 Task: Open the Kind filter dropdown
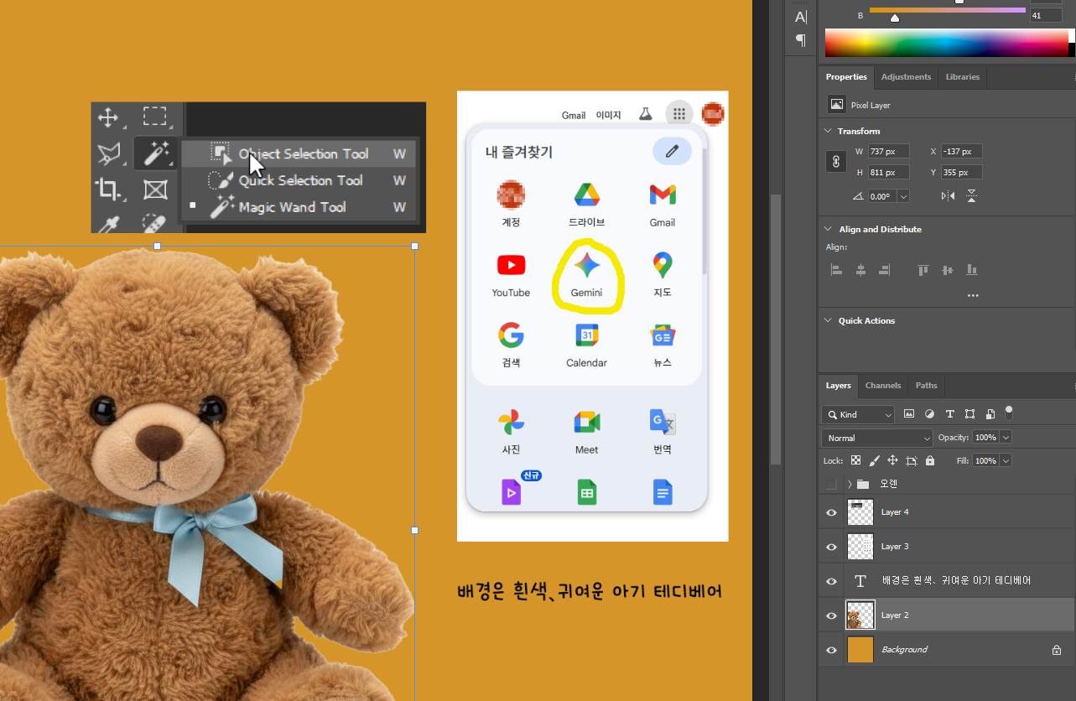(858, 414)
